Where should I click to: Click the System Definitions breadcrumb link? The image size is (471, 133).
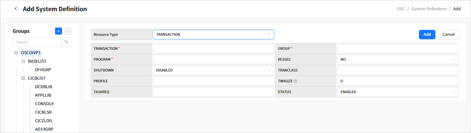coord(429,9)
